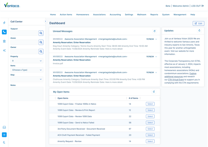Open the Action Items menu
Screen dimensions: 208x147
pyautogui.click(x=66, y=15)
